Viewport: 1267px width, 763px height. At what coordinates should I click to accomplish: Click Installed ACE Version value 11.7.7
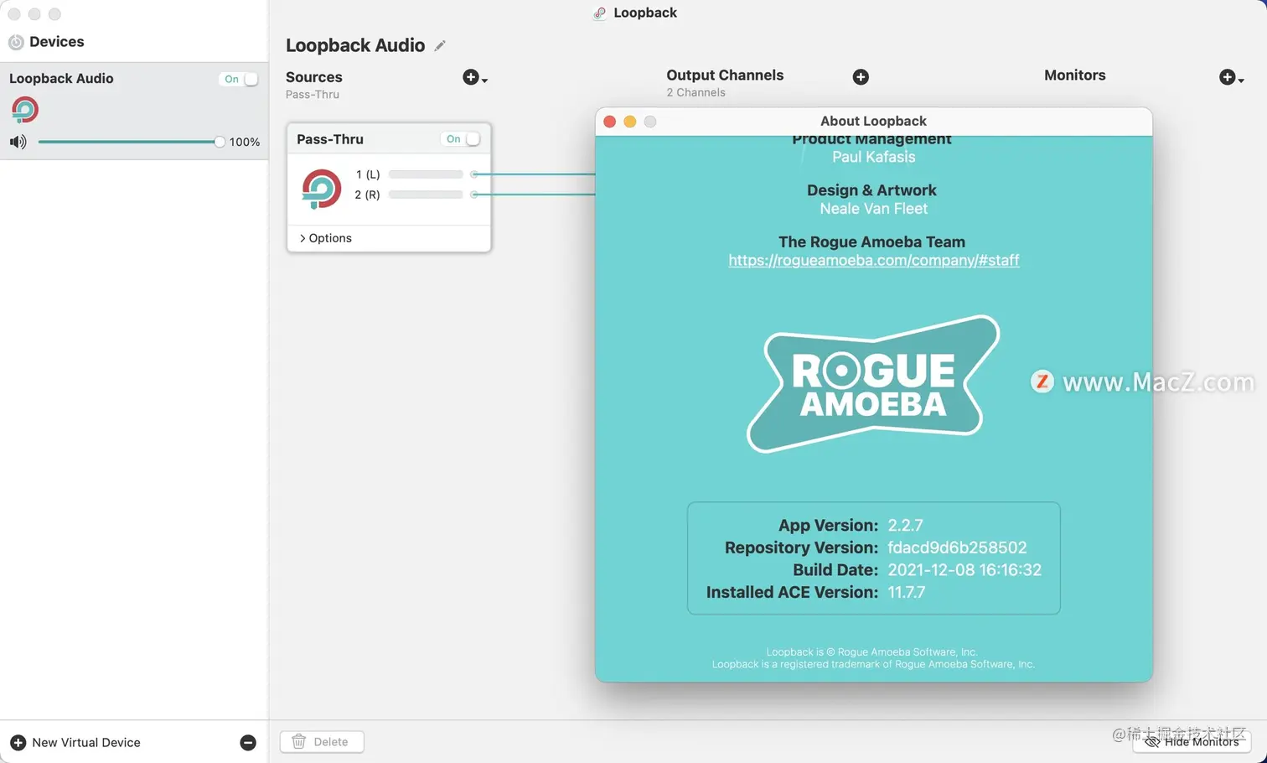click(907, 592)
